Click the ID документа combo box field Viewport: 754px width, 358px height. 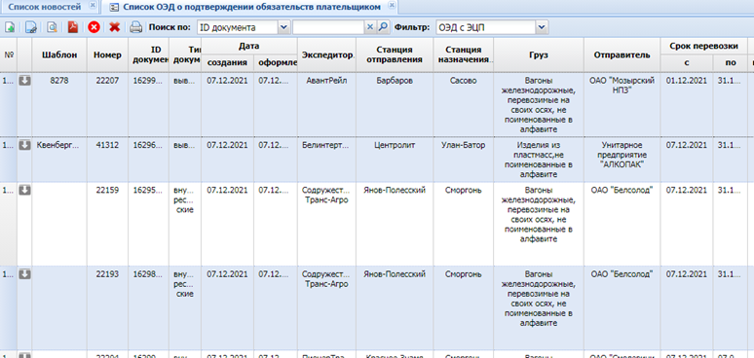point(238,28)
